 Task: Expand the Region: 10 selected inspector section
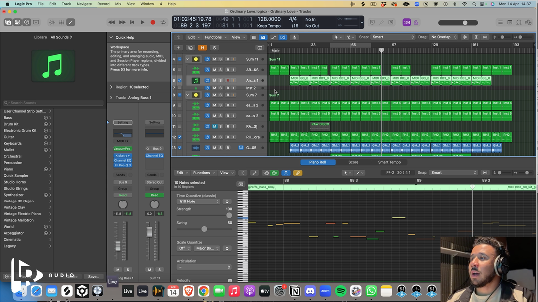click(x=111, y=87)
